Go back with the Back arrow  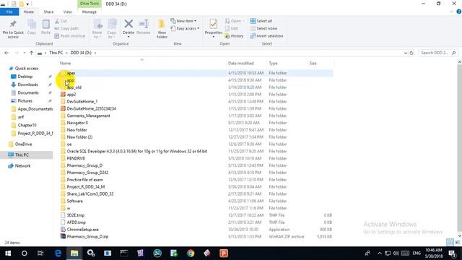6,53
